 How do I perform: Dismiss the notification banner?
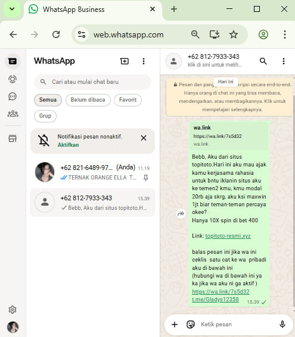tap(144, 138)
